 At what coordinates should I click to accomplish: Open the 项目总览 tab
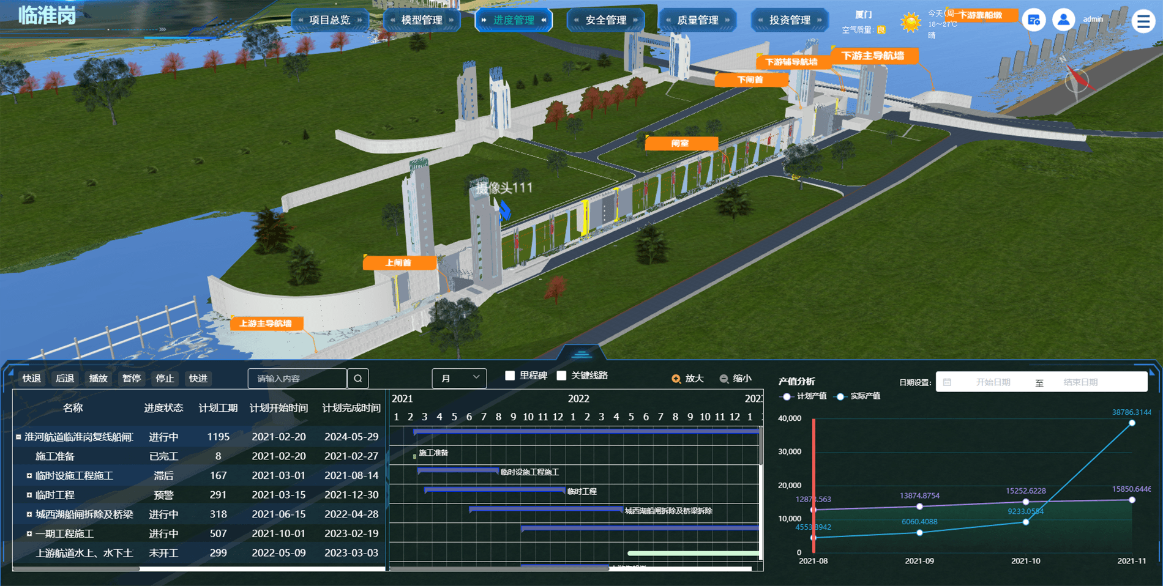point(329,20)
